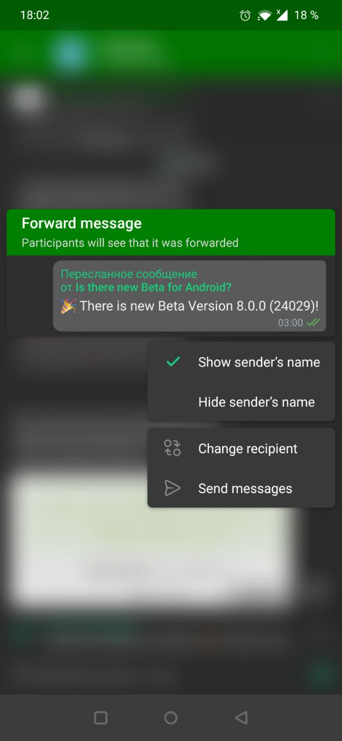This screenshot has width=342, height=741.
Task: Tap the paper plane send icon
Action: tap(172, 488)
